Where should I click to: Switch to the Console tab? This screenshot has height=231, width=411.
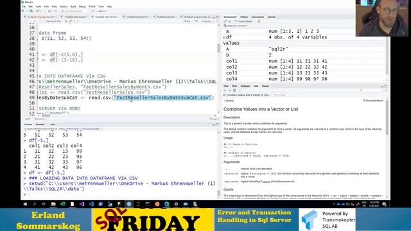coord(28,124)
